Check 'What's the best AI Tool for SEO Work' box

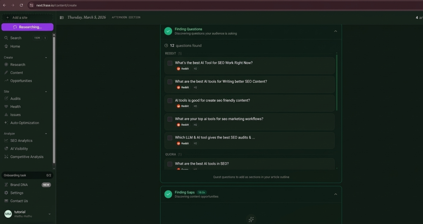(170, 64)
